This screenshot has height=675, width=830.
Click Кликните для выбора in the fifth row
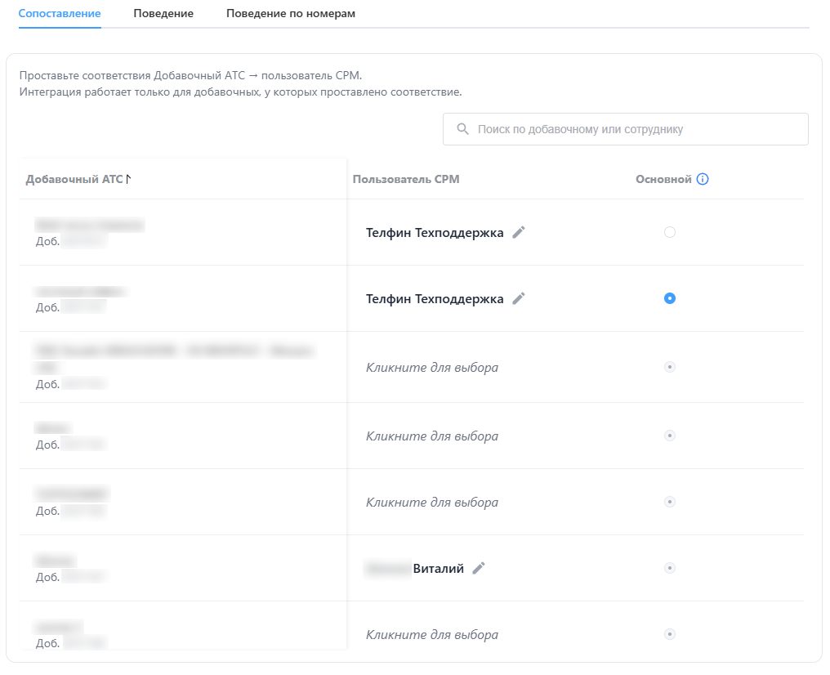click(431, 502)
